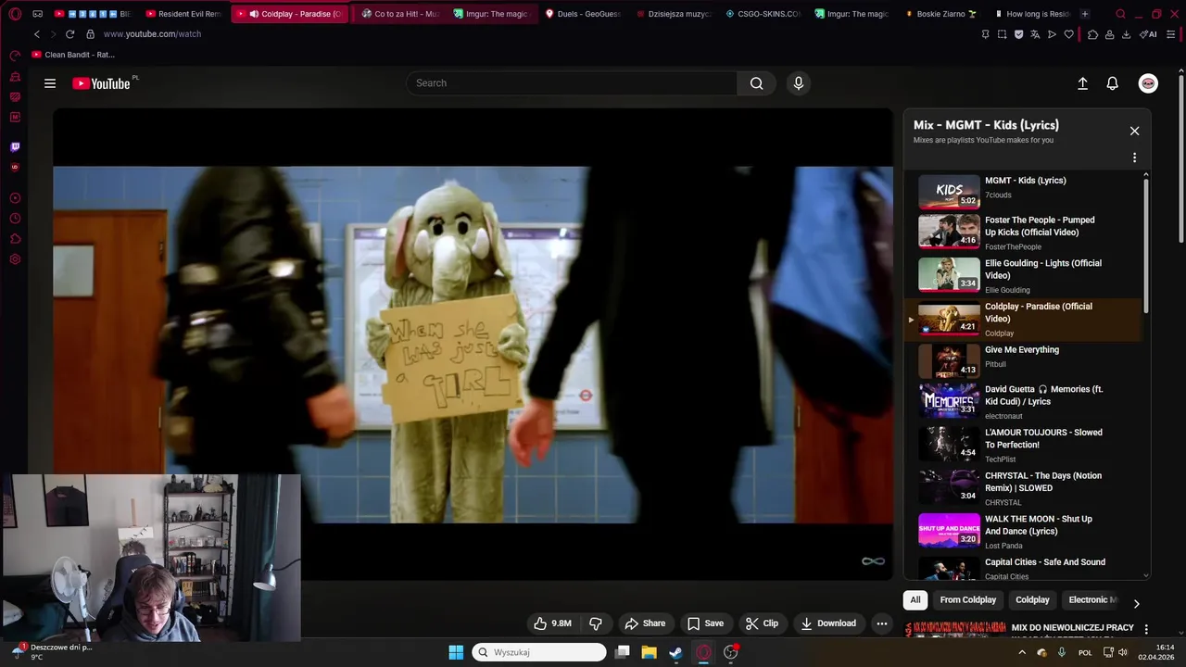Viewport: 1186px width, 667px height.
Task: Open Aria AI toolbar button
Action: pos(1148,34)
